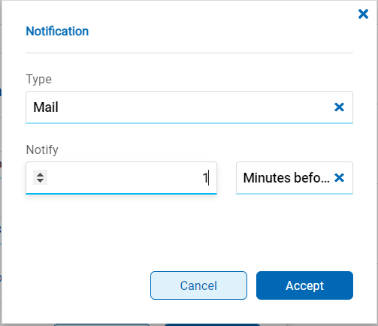378x326 pixels.
Task: Select the Mail text in Type box
Action: tap(46, 107)
